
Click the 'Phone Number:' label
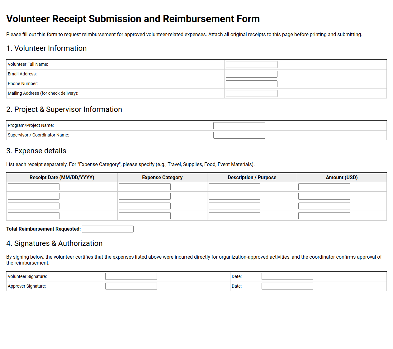point(23,84)
